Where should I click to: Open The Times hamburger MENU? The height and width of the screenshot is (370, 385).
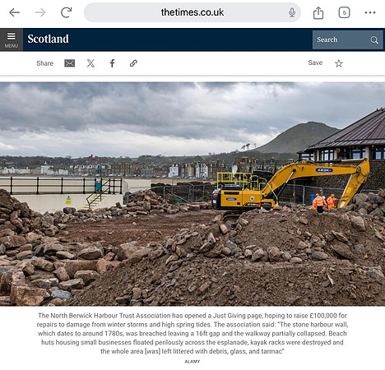pyautogui.click(x=12, y=39)
